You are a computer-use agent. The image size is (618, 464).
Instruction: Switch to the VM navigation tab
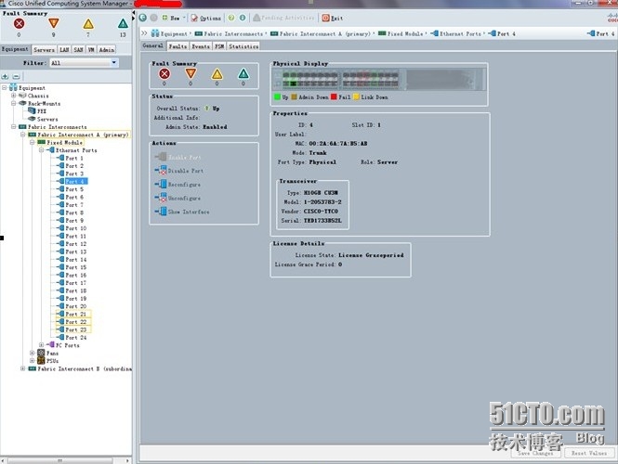click(x=91, y=49)
